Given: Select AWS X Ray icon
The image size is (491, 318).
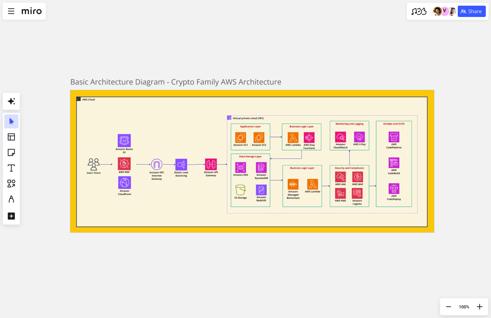Looking at the screenshot, I should (359, 137).
